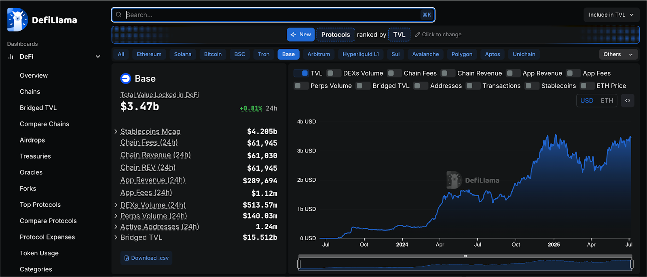Click the DeFi bar chart icon in sidebar

pos(11,57)
